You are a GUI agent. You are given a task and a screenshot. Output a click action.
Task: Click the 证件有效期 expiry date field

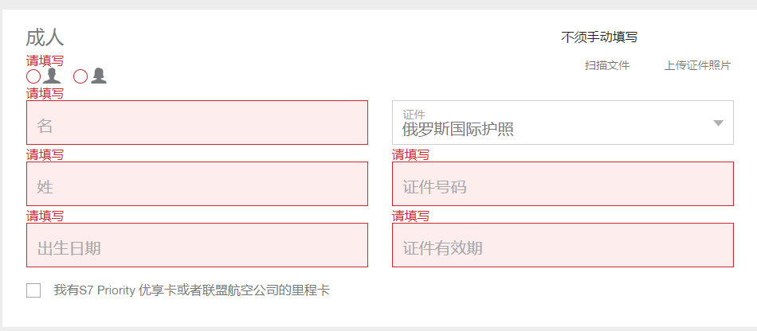click(x=563, y=245)
